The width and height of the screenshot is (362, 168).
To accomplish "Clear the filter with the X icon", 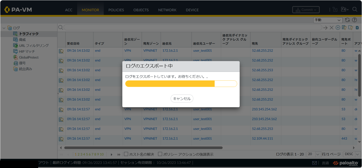I will point(331,28).
